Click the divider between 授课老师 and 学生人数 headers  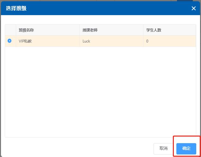(143, 30)
